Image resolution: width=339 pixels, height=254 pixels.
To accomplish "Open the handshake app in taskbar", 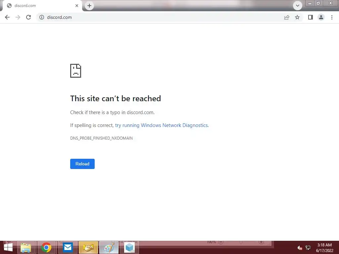I will [x=88, y=247].
